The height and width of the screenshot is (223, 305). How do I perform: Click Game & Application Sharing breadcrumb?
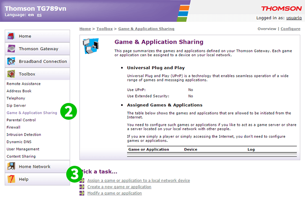point(146,29)
